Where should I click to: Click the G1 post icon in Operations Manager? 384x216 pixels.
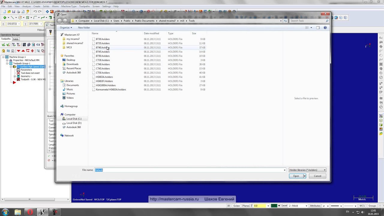click(38, 45)
